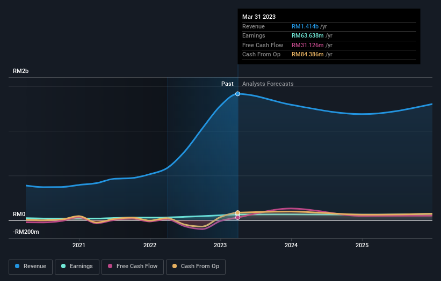Select the Revenue data point marker on chart
The width and height of the screenshot is (441, 281).
click(237, 94)
